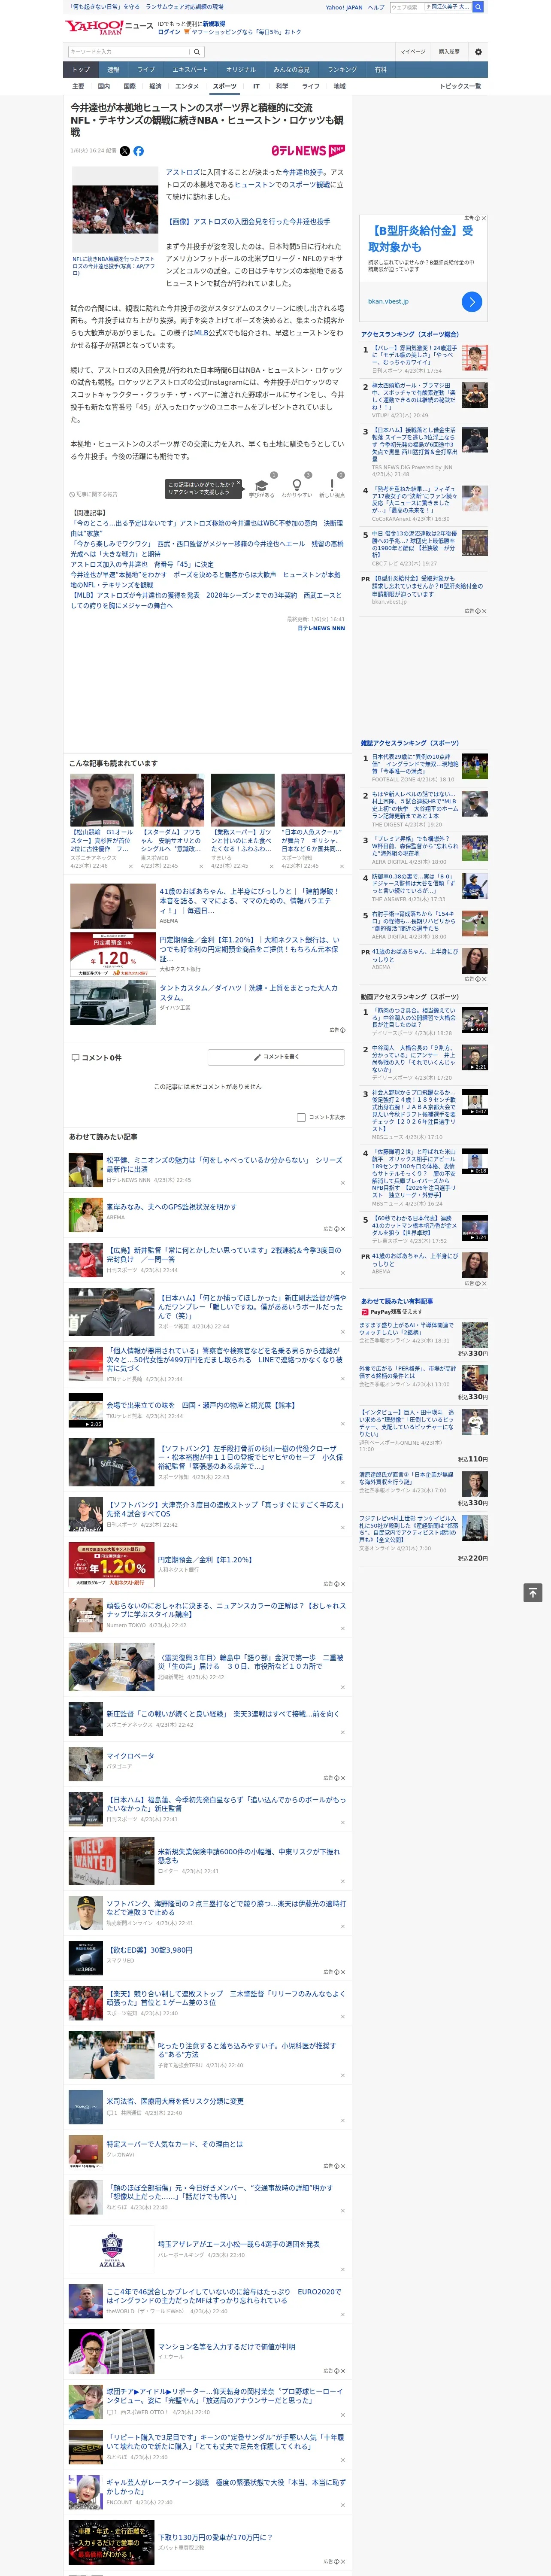
Task: Open the トップ tab
Action: point(81,70)
